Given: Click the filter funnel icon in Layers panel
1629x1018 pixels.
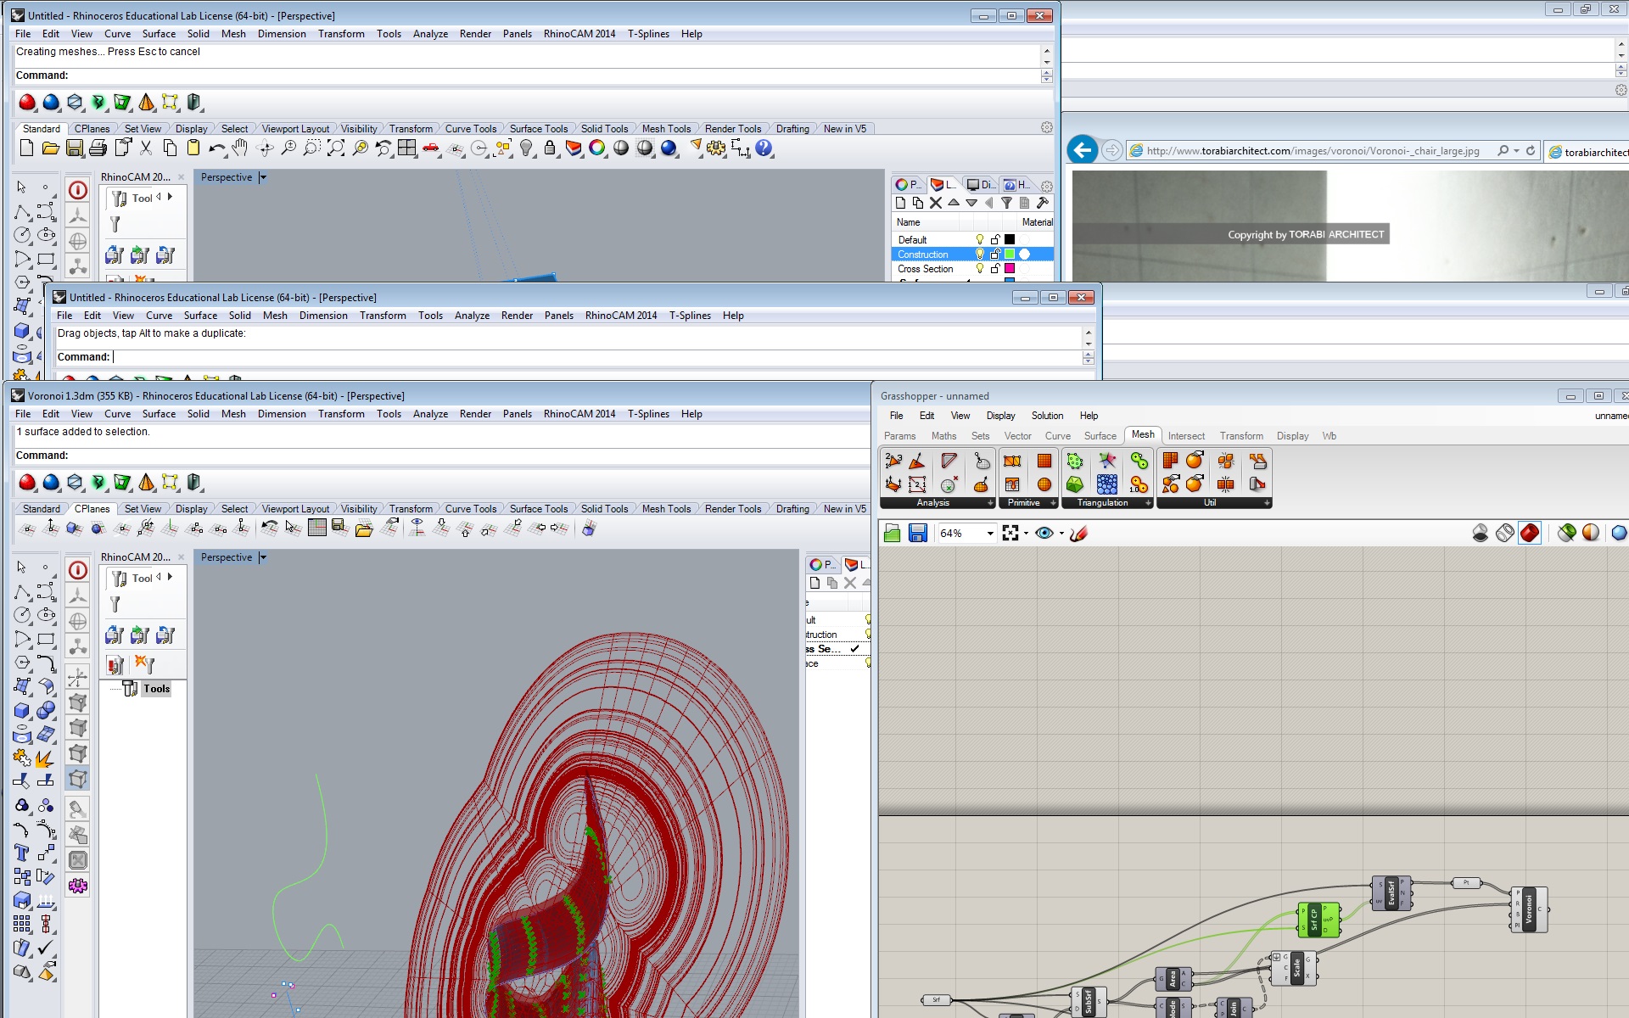Looking at the screenshot, I should [x=1006, y=203].
